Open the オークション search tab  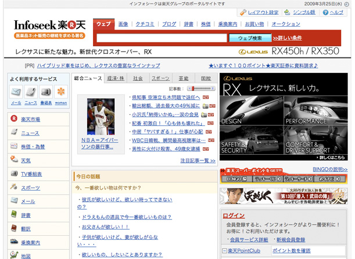click(286, 24)
